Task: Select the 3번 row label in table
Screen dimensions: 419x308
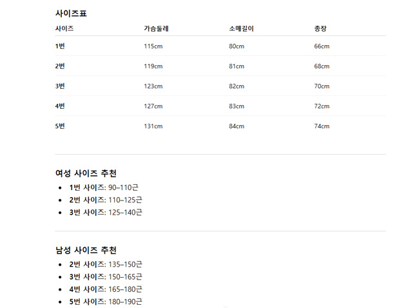Action: [61, 86]
